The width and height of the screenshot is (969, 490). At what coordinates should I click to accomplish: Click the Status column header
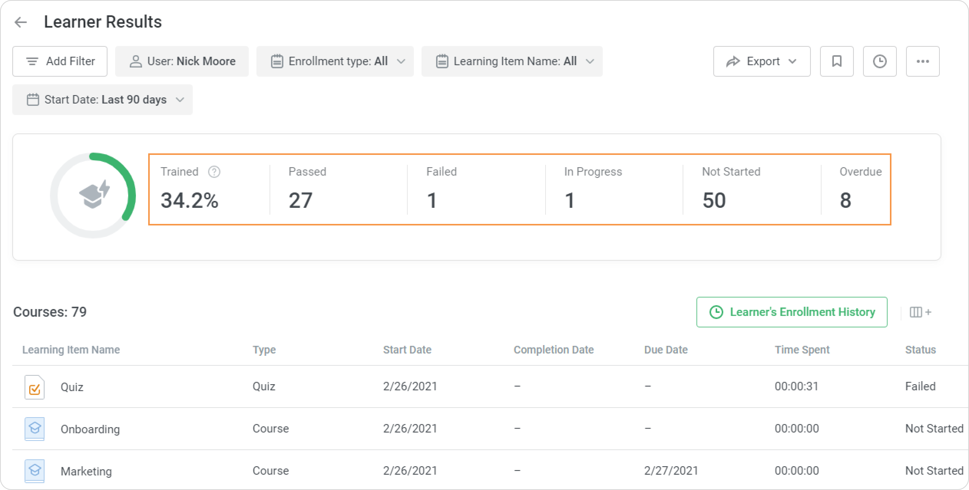tap(920, 350)
